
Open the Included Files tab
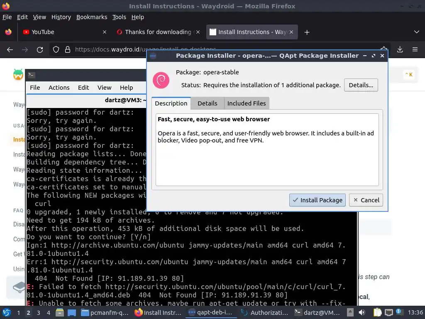click(247, 103)
